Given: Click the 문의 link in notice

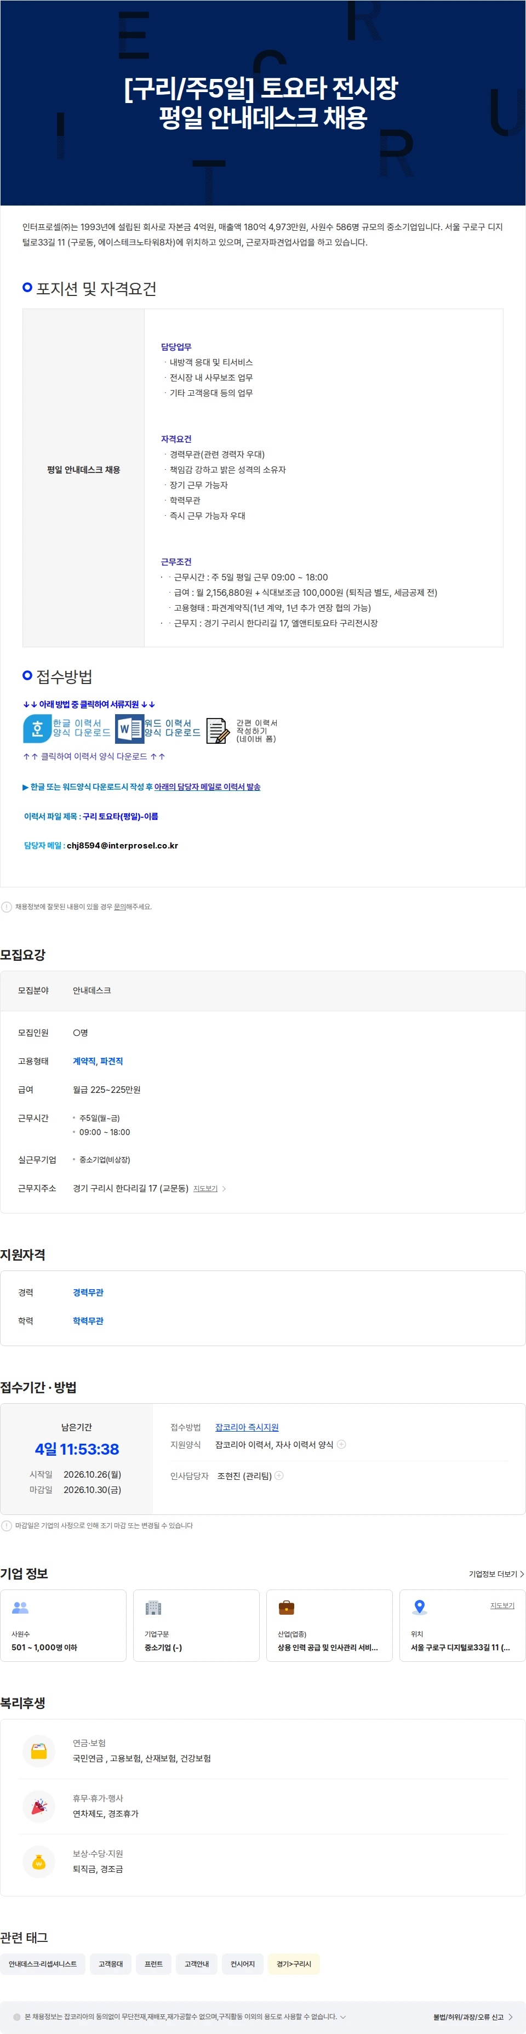Looking at the screenshot, I should click(119, 907).
